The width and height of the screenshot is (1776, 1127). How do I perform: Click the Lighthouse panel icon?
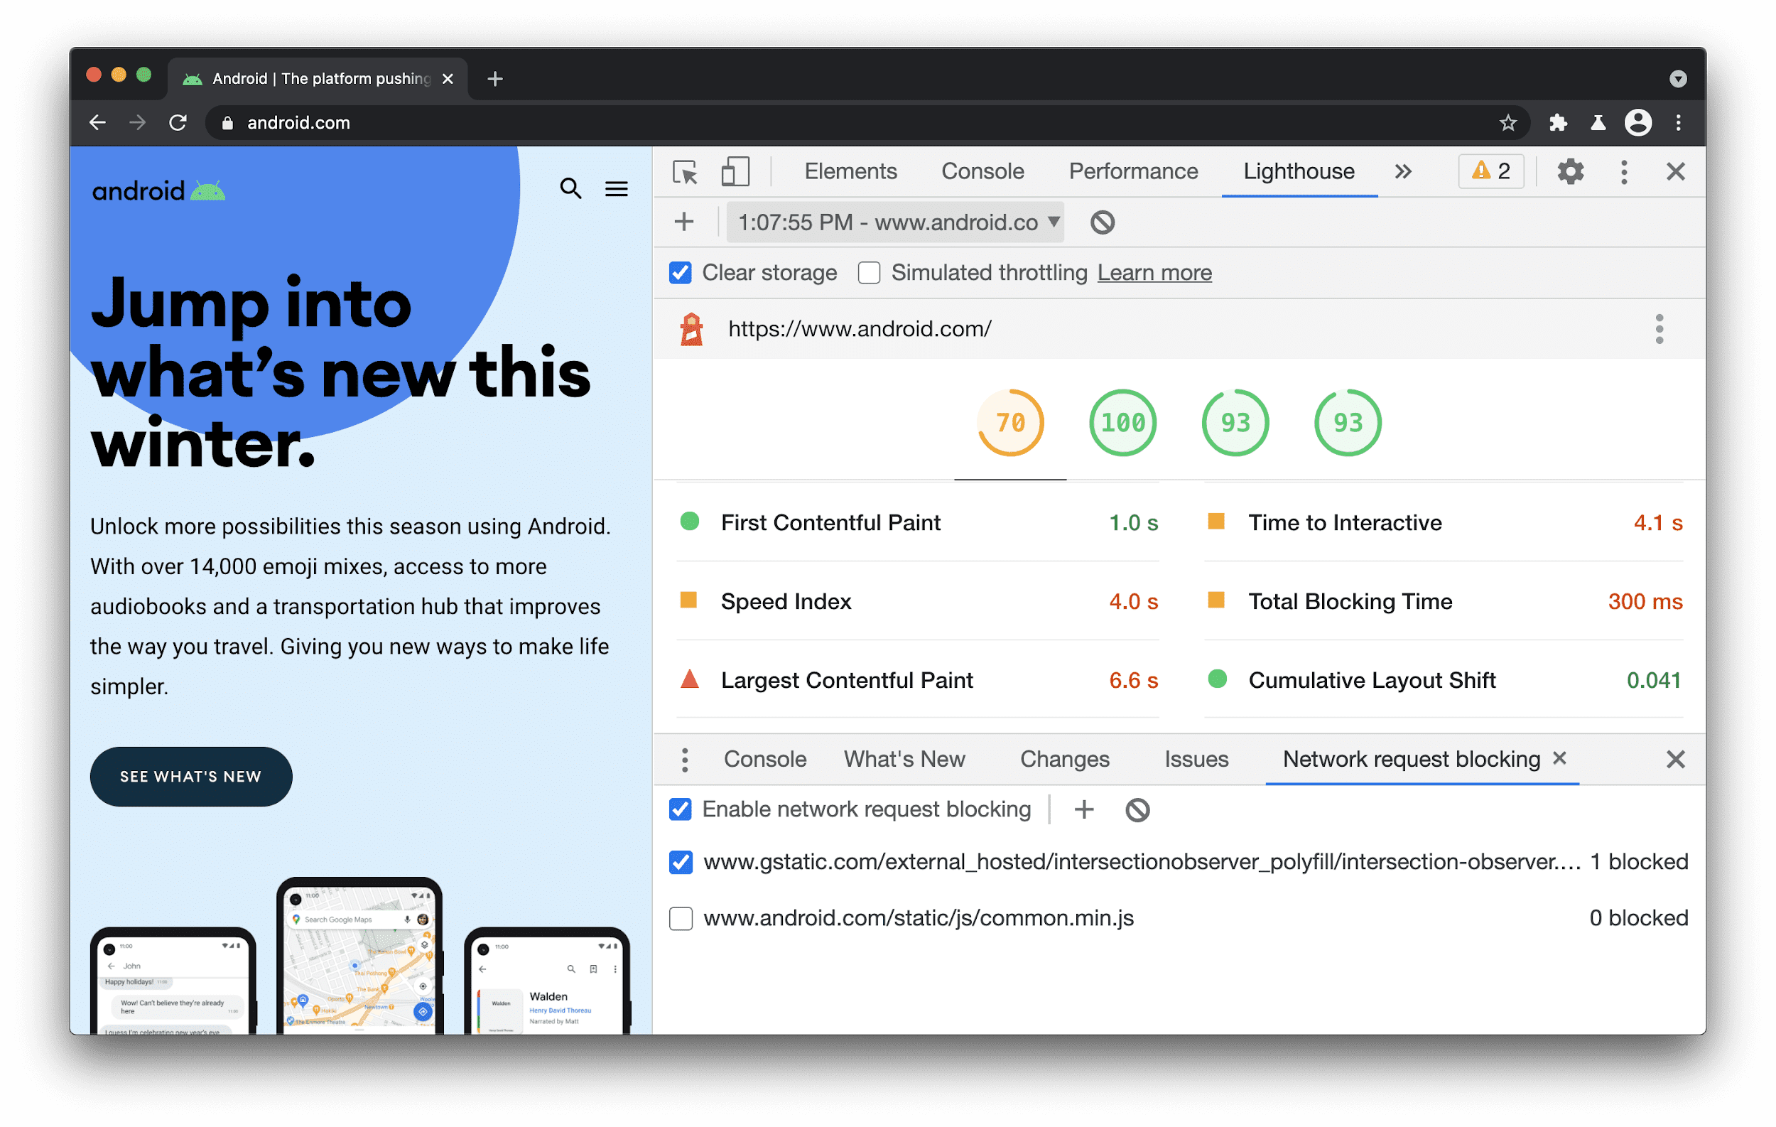(1299, 170)
